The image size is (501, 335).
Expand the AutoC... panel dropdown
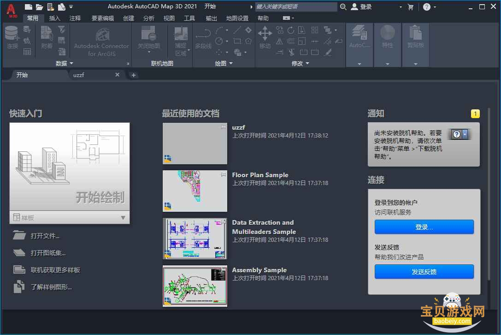click(x=360, y=64)
